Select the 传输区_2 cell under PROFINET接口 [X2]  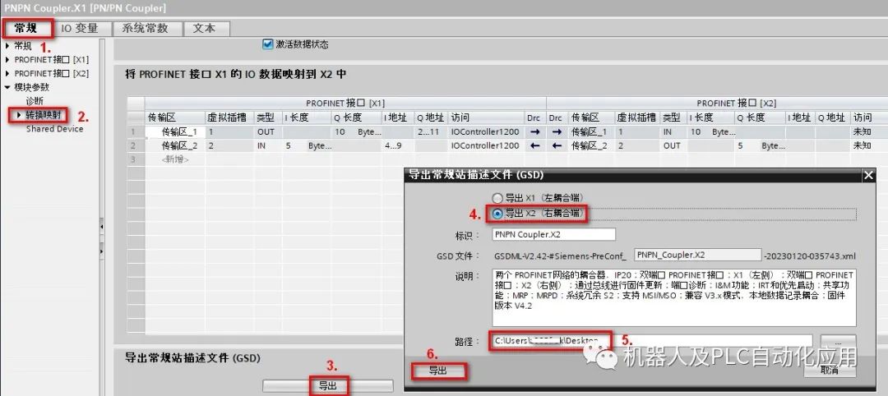click(x=591, y=146)
